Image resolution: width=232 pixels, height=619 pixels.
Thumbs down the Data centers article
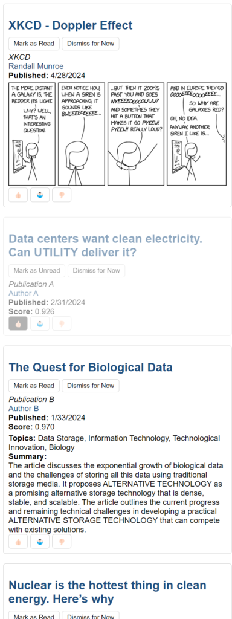62,323
